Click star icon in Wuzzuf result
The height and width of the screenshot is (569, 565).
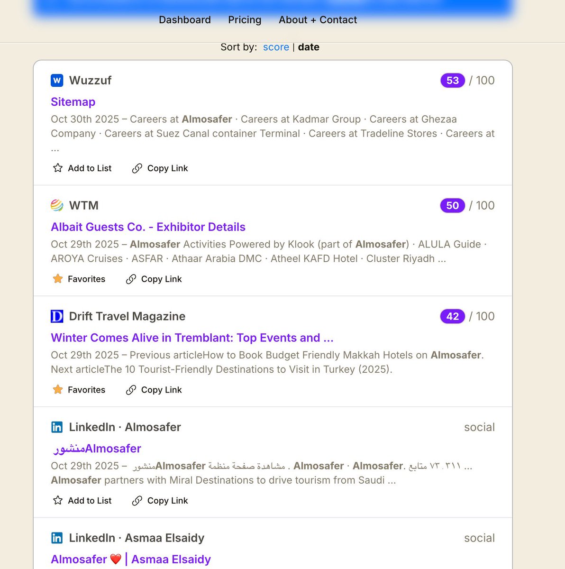58,168
